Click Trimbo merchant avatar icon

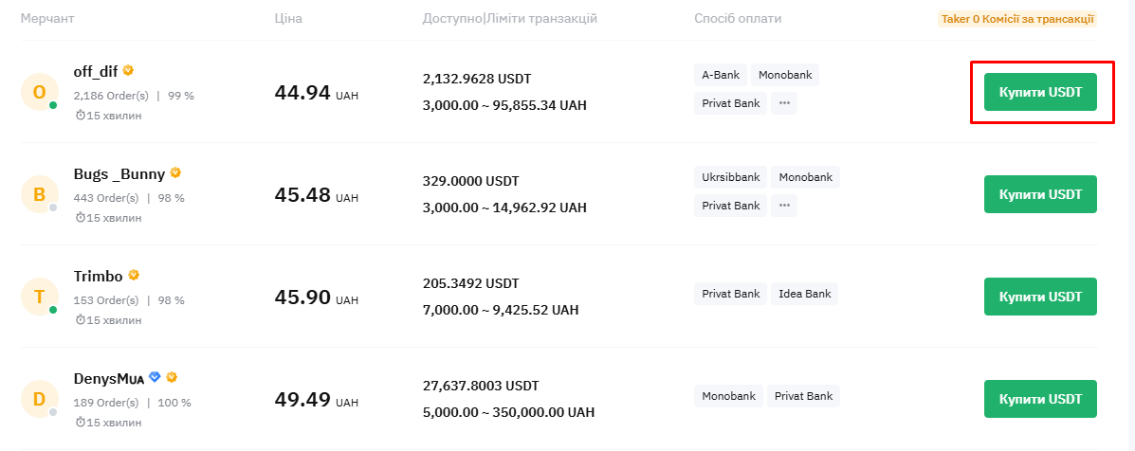39,298
